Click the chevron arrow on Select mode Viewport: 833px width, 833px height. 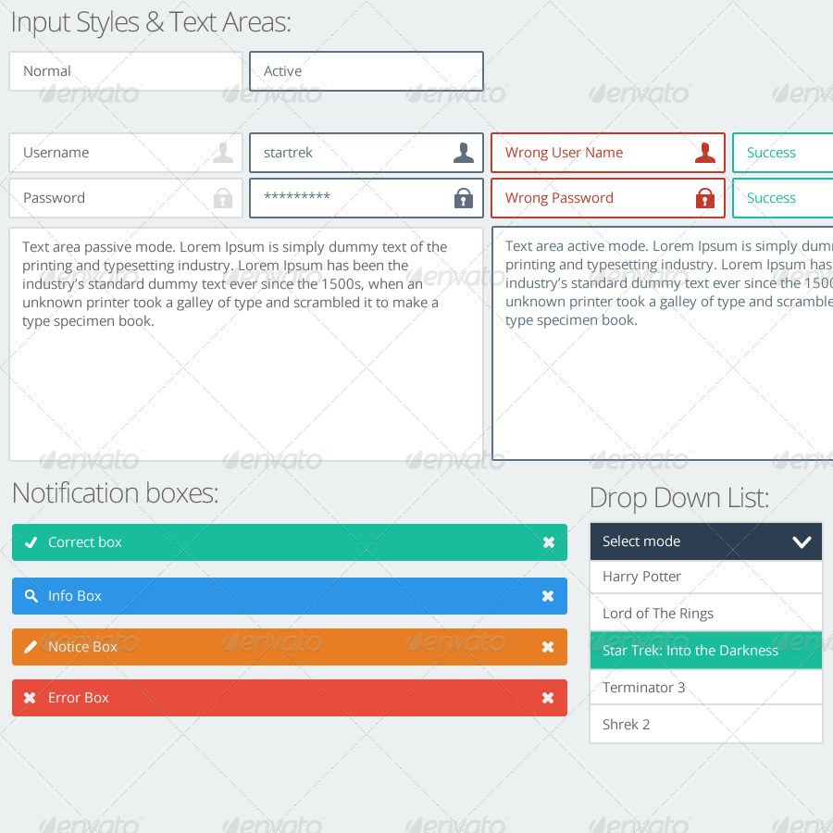[x=802, y=541]
